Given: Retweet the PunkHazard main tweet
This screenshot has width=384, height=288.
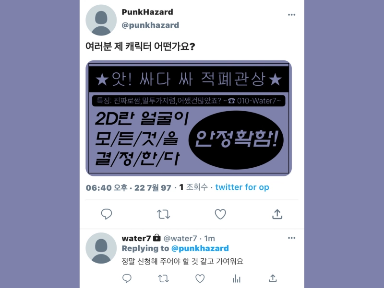Looking at the screenshot, I should point(163,214).
